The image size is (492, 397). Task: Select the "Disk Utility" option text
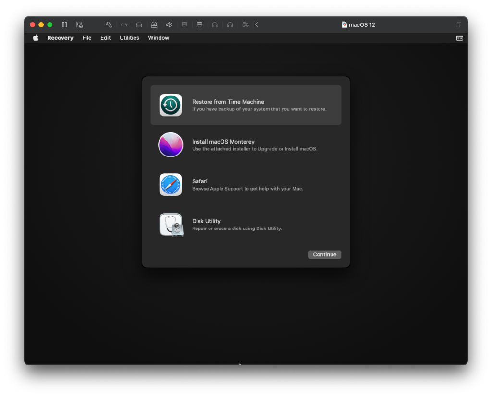coord(206,221)
